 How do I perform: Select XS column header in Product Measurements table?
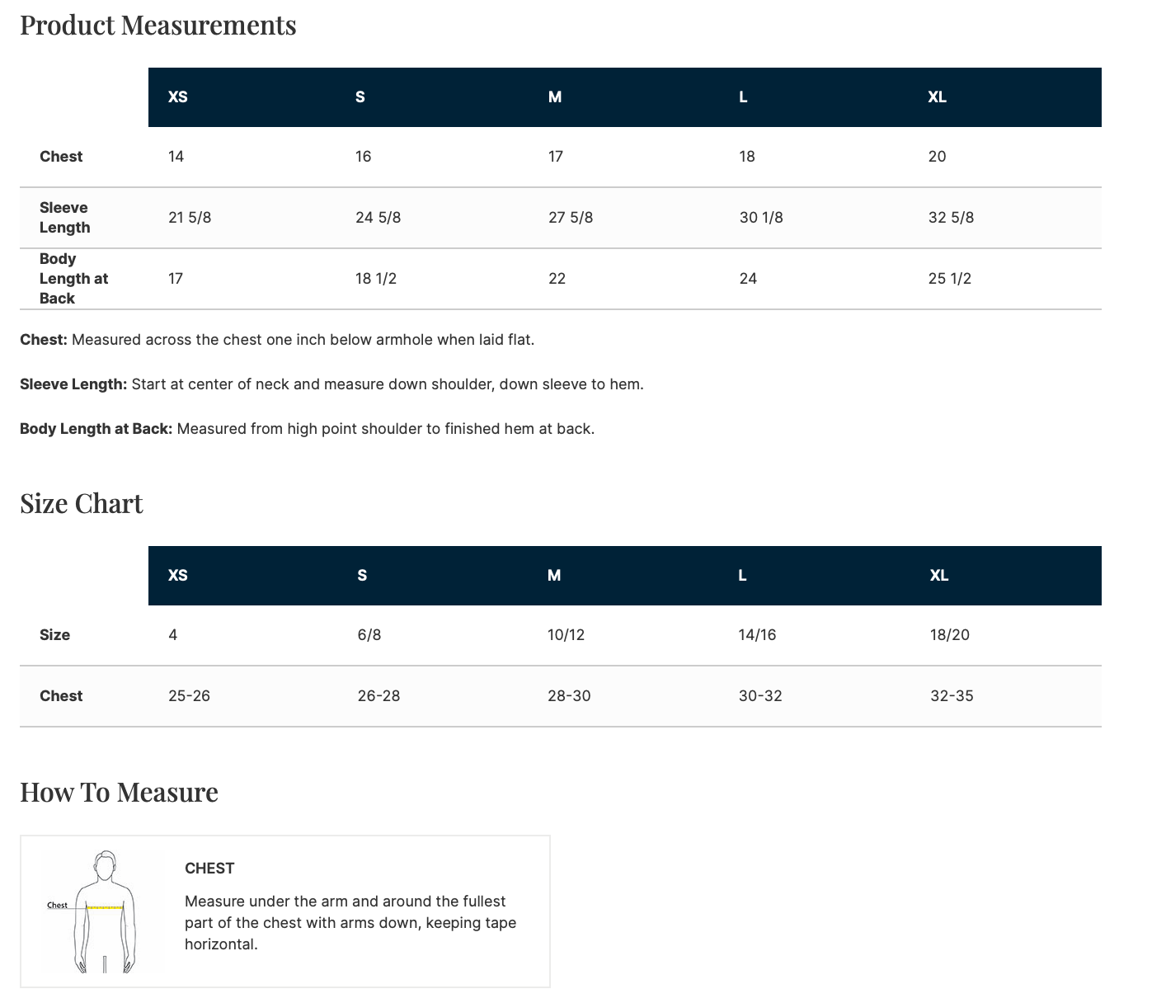coord(178,97)
